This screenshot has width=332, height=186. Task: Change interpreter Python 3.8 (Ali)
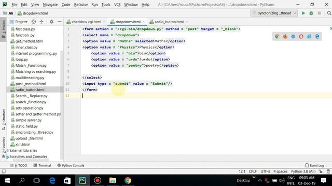303,172
